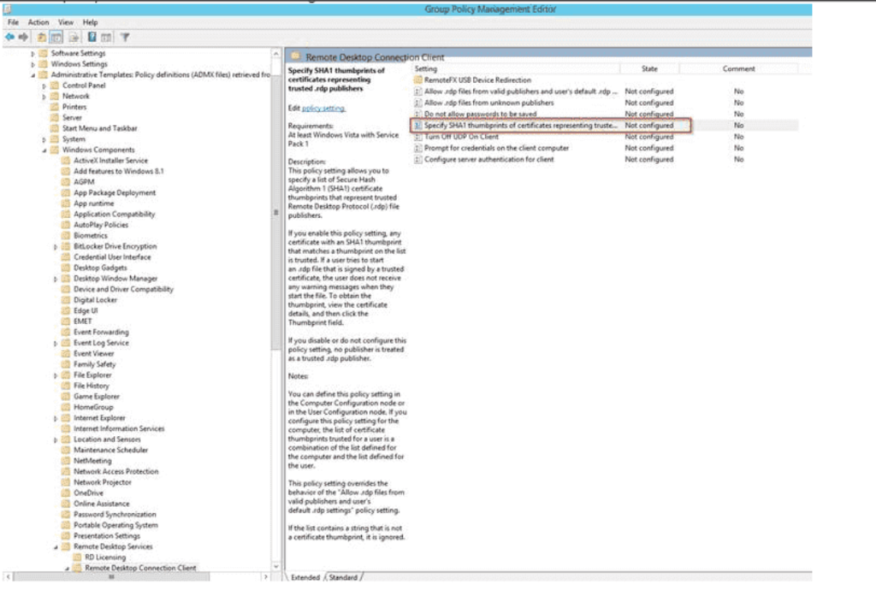876x590 pixels.
Task: Open Help via the toolbar help icon
Action: point(91,37)
